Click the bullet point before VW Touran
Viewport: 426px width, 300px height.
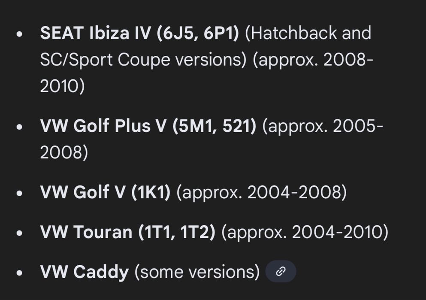click(19, 233)
